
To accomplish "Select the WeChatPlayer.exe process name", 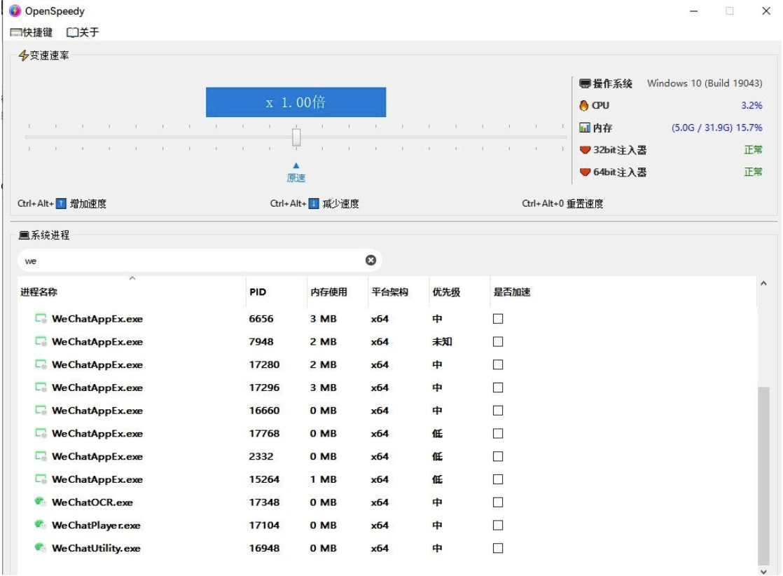I will pyautogui.click(x=97, y=526).
